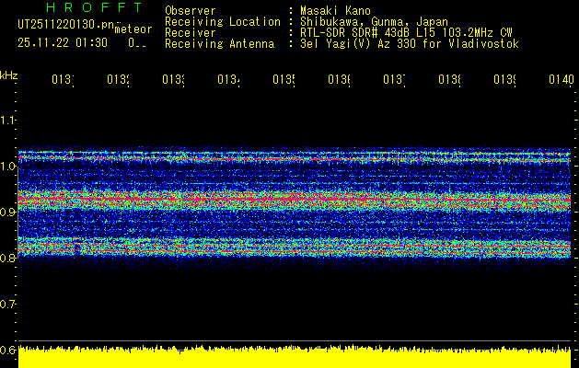
Task: Click the 3el Yagi antenna description
Action: coord(410,43)
